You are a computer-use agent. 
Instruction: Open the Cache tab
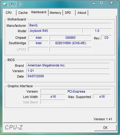[23, 13]
